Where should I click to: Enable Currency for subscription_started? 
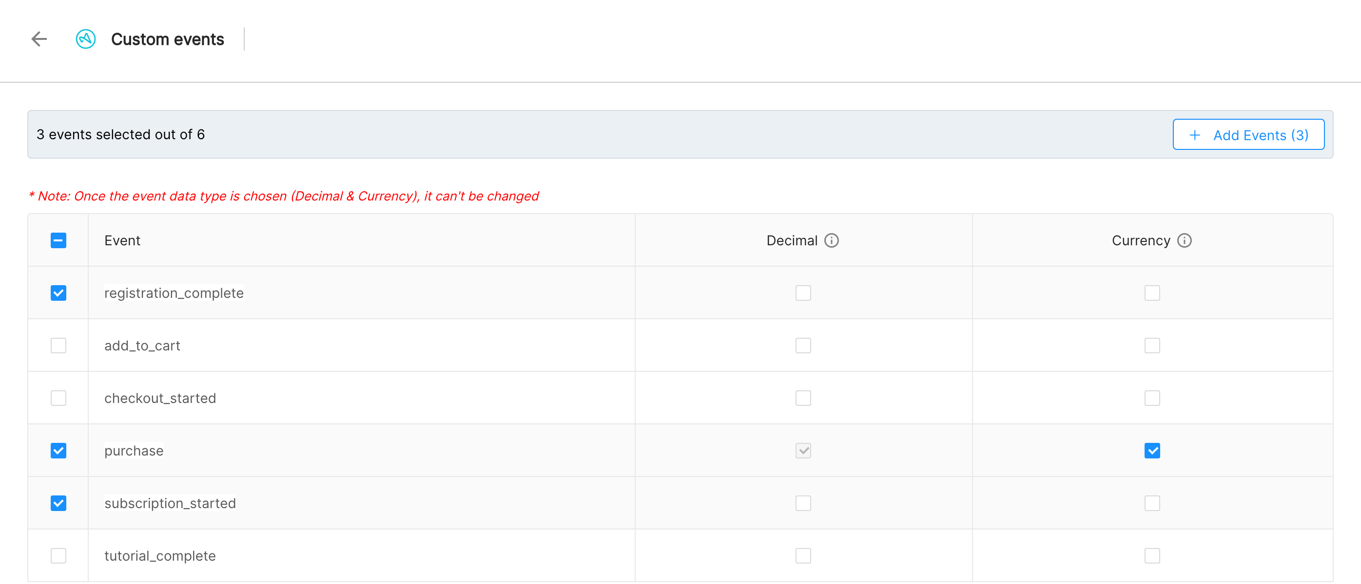1152,503
